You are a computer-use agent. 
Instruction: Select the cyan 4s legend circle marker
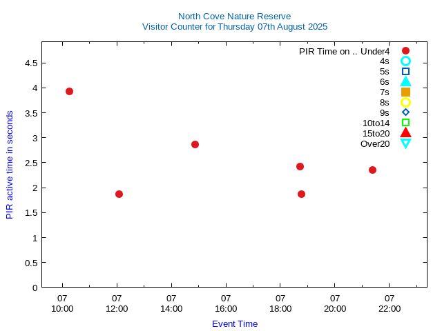point(405,61)
